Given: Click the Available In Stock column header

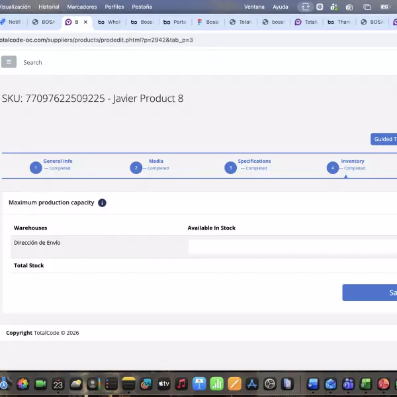Looking at the screenshot, I should [x=212, y=228].
